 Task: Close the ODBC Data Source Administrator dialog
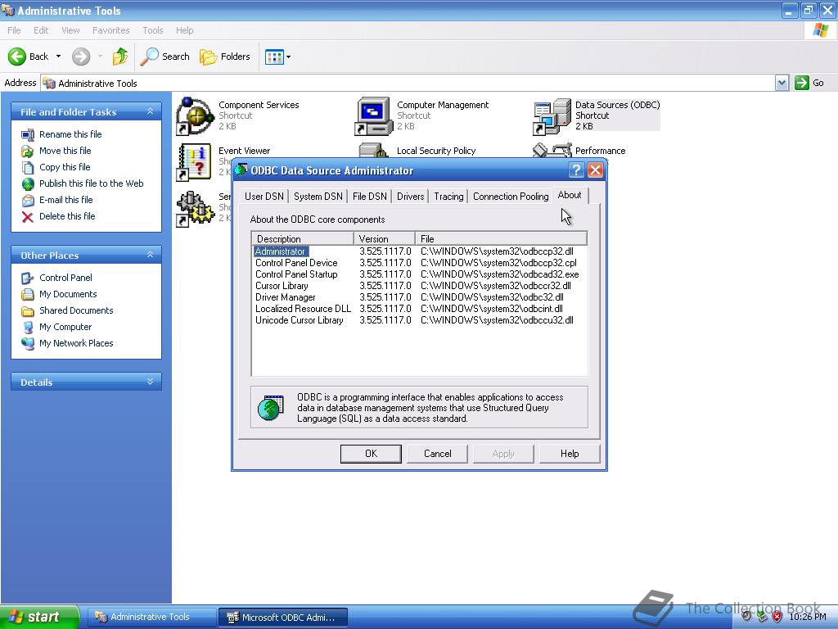coord(596,170)
